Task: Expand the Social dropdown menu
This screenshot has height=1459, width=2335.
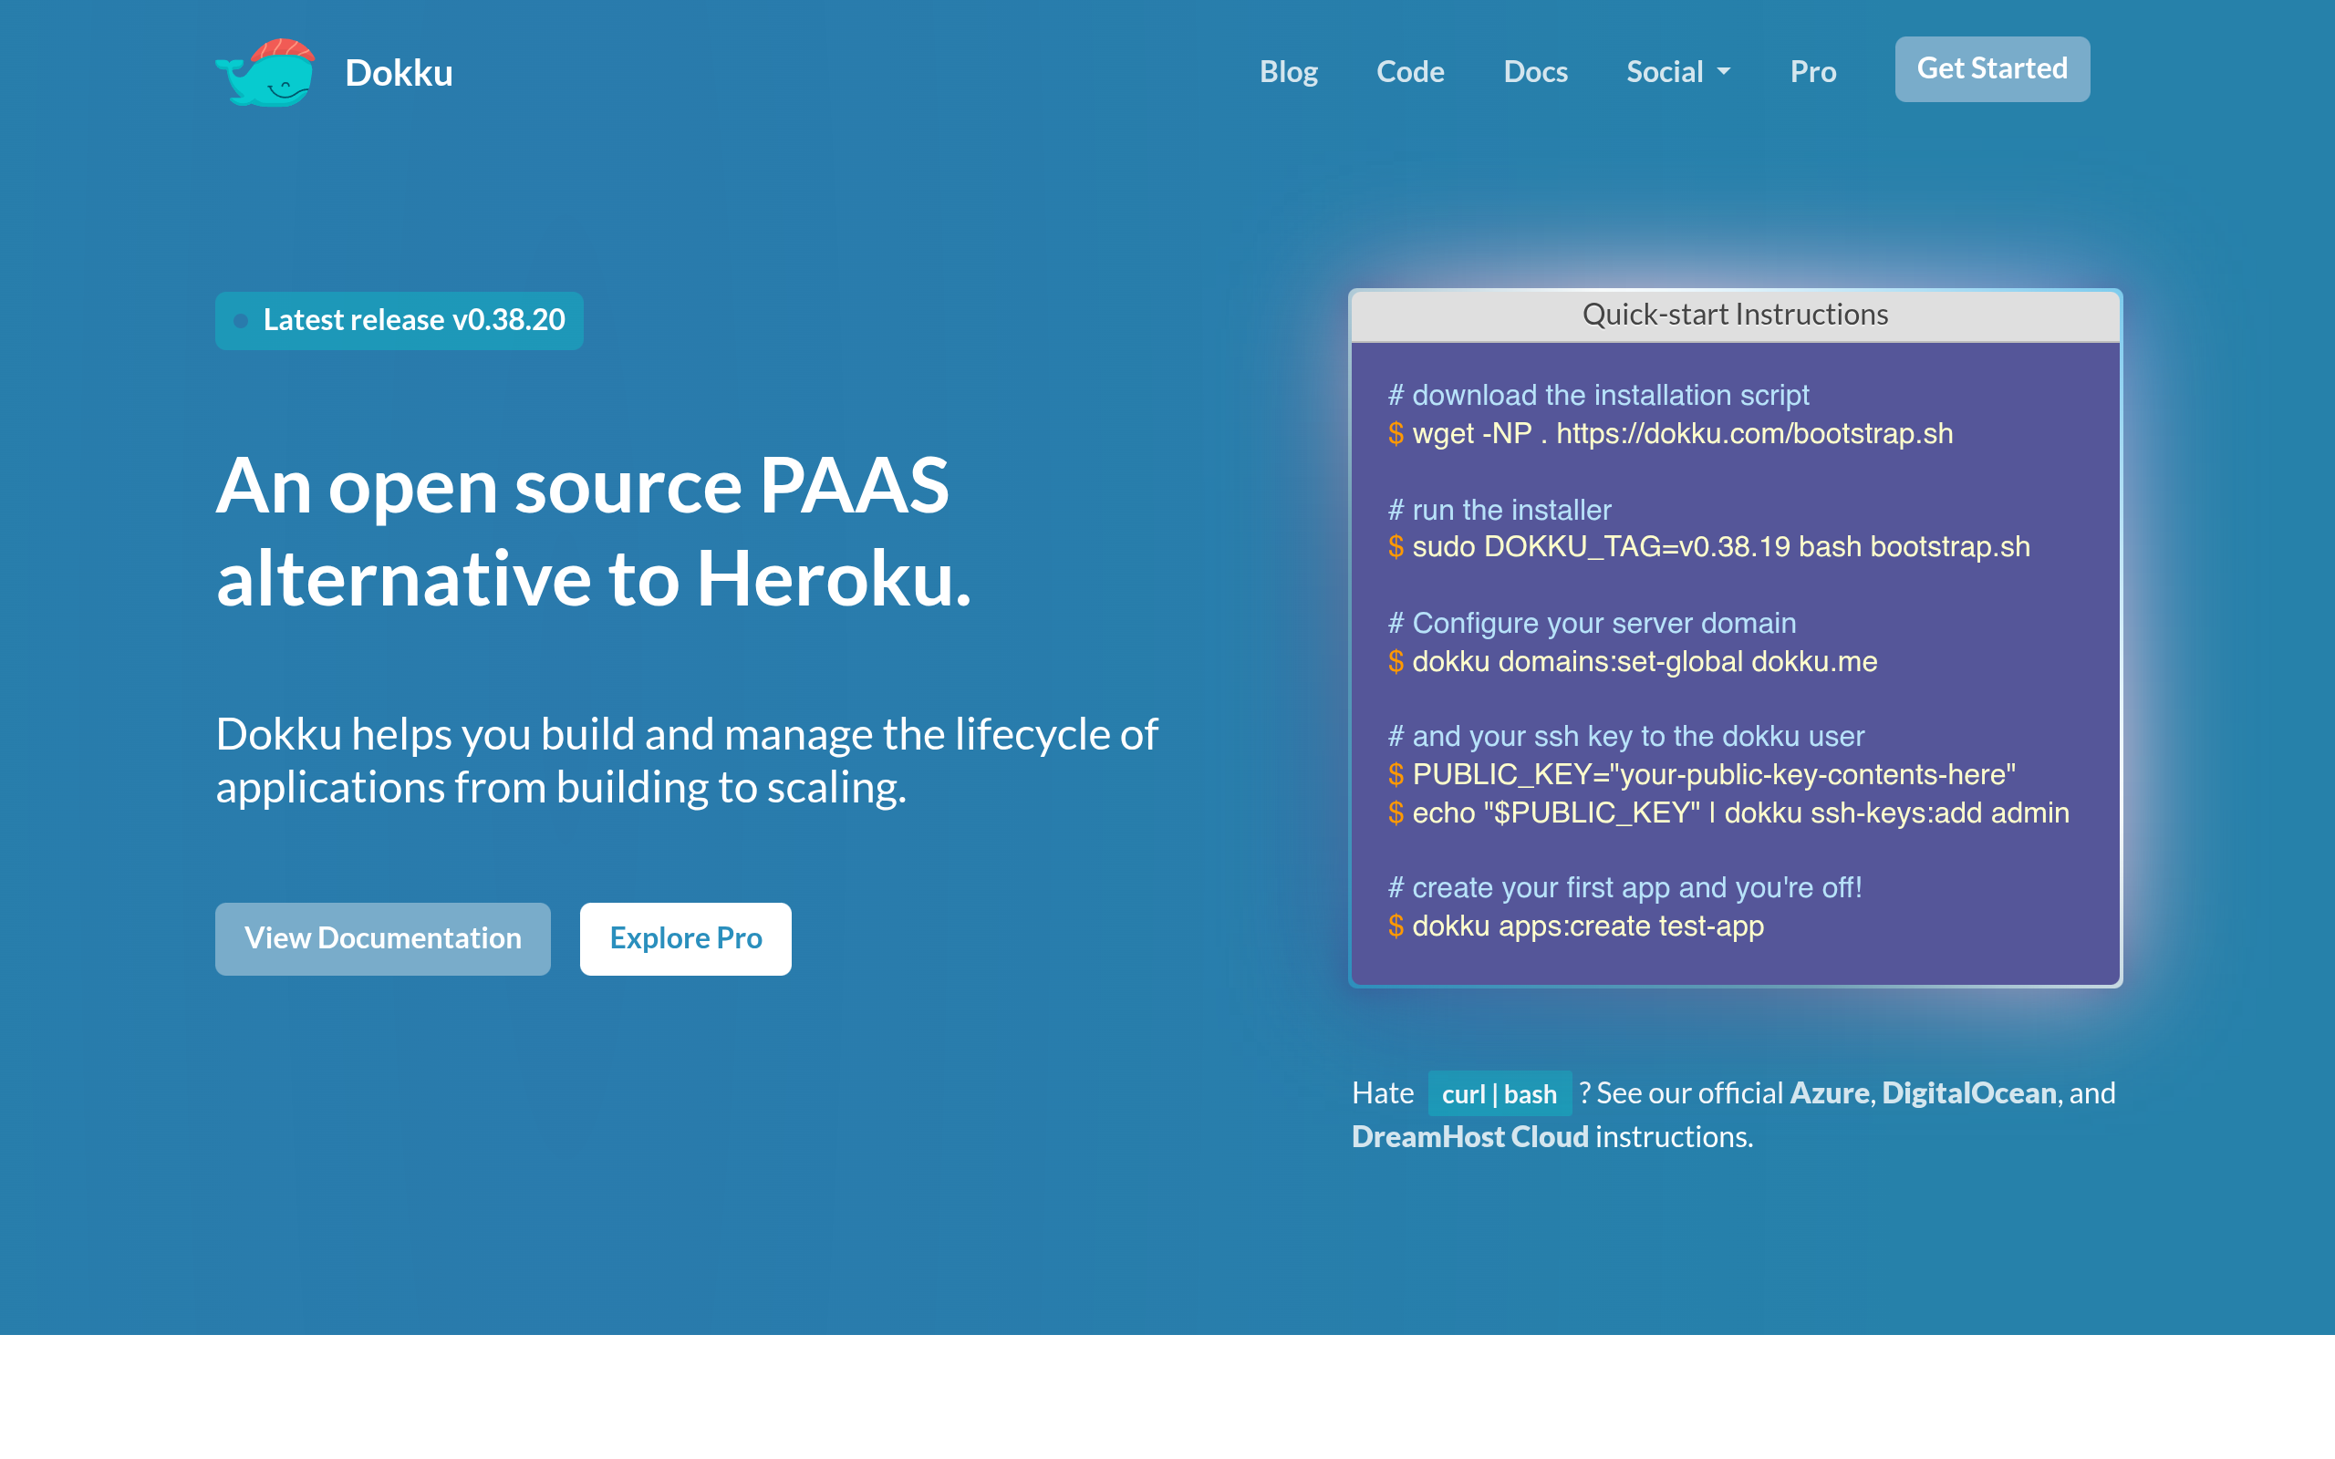Action: 1678,71
